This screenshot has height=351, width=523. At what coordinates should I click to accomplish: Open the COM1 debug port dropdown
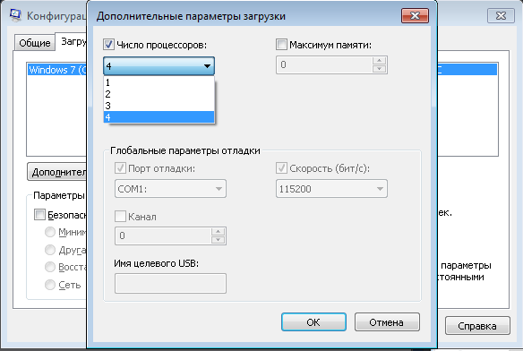point(170,189)
